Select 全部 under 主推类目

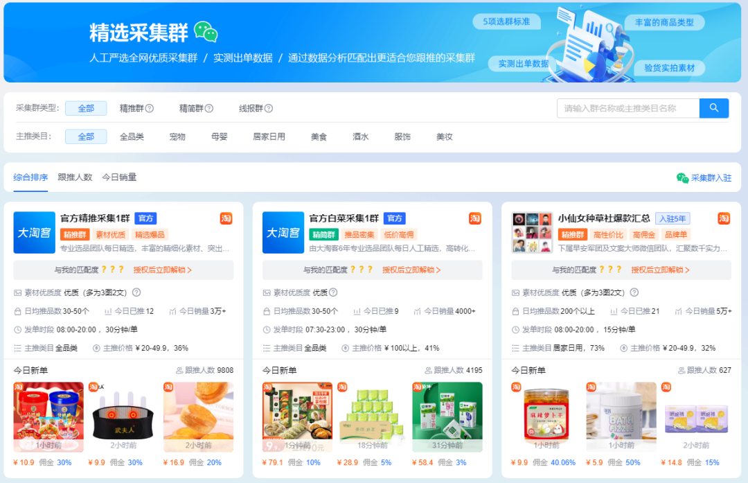[86, 137]
